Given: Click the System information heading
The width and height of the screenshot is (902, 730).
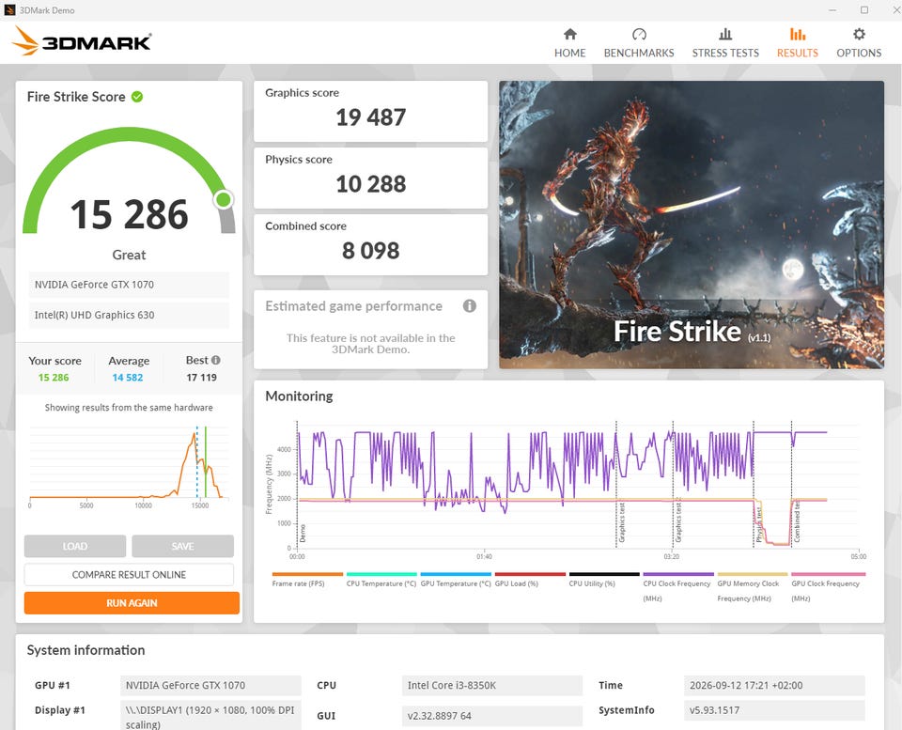Looking at the screenshot, I should point(86,650).
